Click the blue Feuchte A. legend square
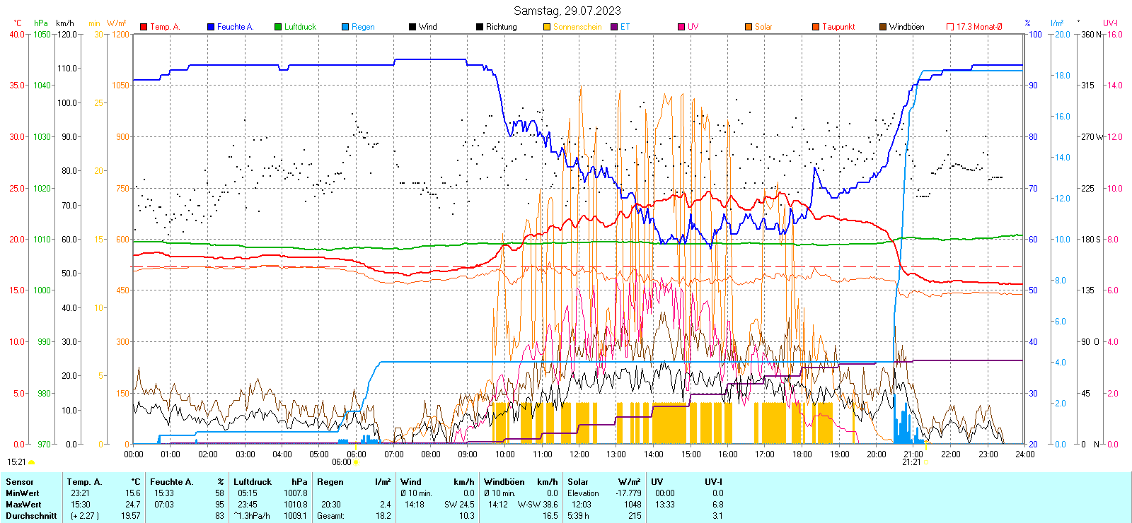The image size is (1132, 523). [211, 27]
